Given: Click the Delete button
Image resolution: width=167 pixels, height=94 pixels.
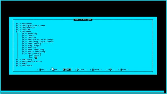Looking at the screenshot, I should (81, 70).
